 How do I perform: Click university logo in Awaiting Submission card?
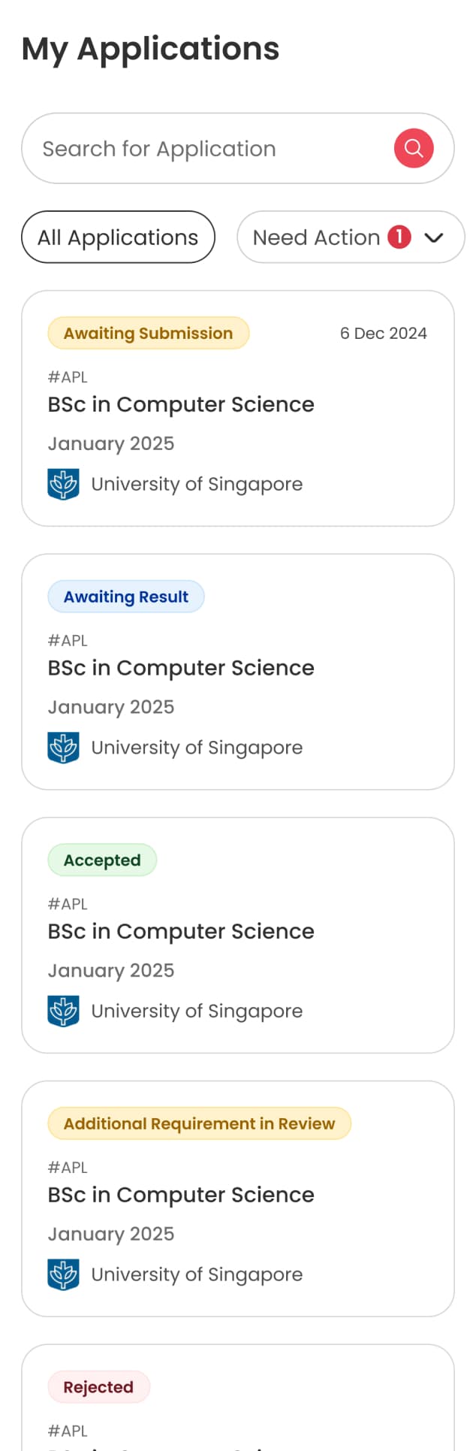point(63,484)
